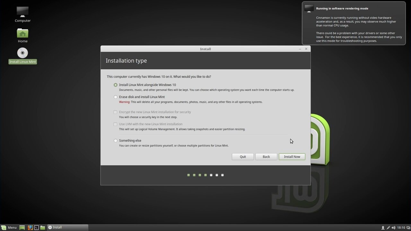Viewport: 411px width, 231px height.
Task: Click the Install window entry in taskbar
Action: [67, 227]
